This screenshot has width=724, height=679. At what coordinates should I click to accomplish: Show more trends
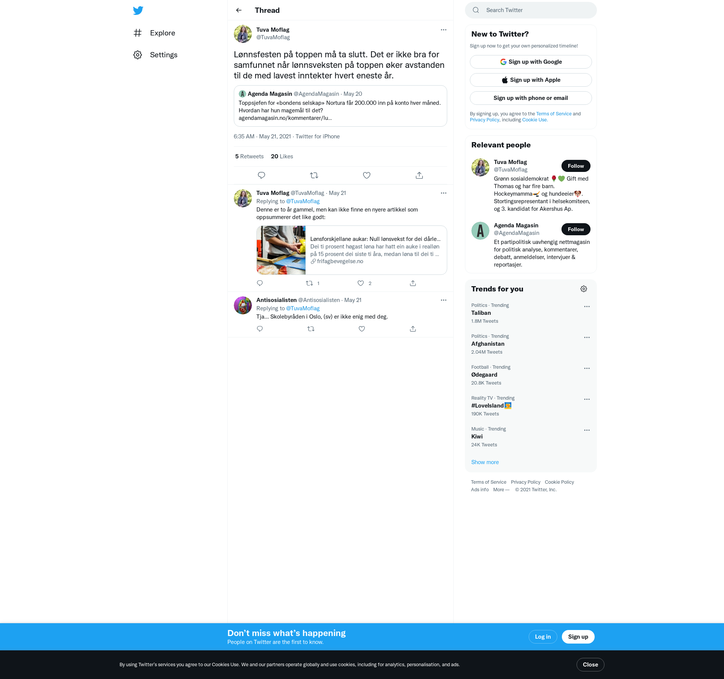pyautogui.click(x=485, y=462)
